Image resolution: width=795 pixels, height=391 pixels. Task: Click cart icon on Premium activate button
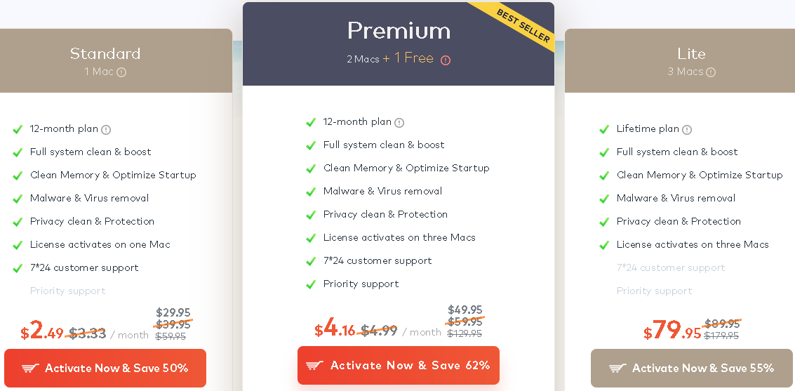[x=315, y=365]
